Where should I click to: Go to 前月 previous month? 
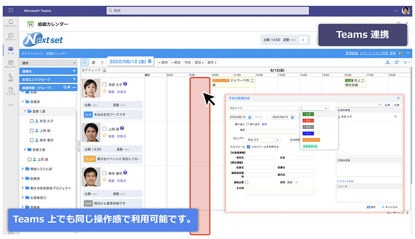click(x=163, y=63)
